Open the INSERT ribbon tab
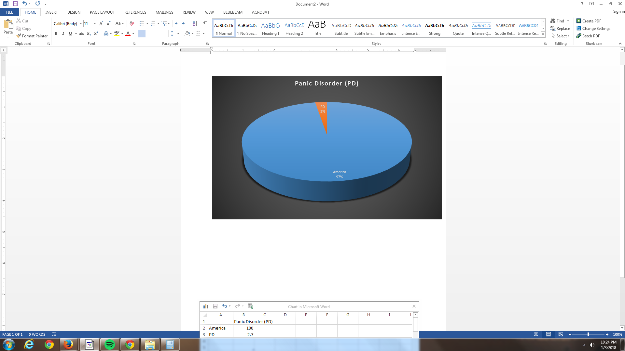The height and width of the screenshot is (351, 625). tap(51, 12)
